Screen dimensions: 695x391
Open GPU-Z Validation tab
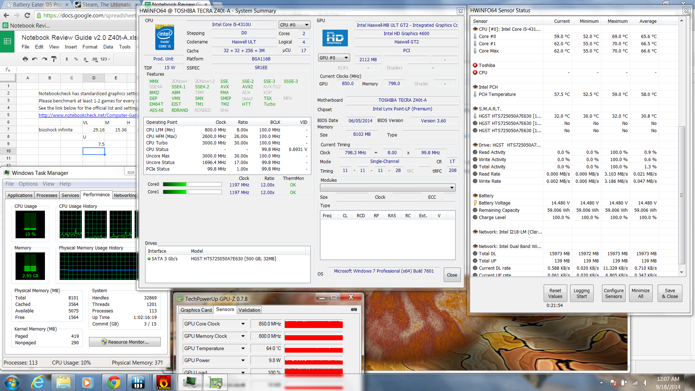click(x=249, y=310)
